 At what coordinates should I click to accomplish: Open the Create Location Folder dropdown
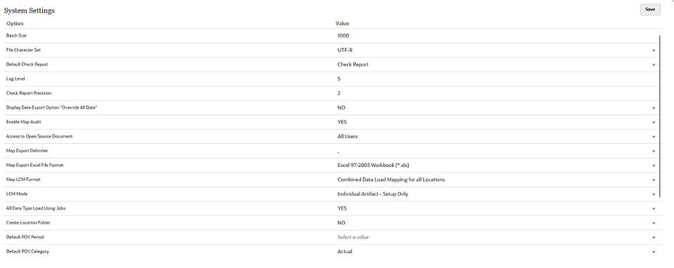click(654, 223)
